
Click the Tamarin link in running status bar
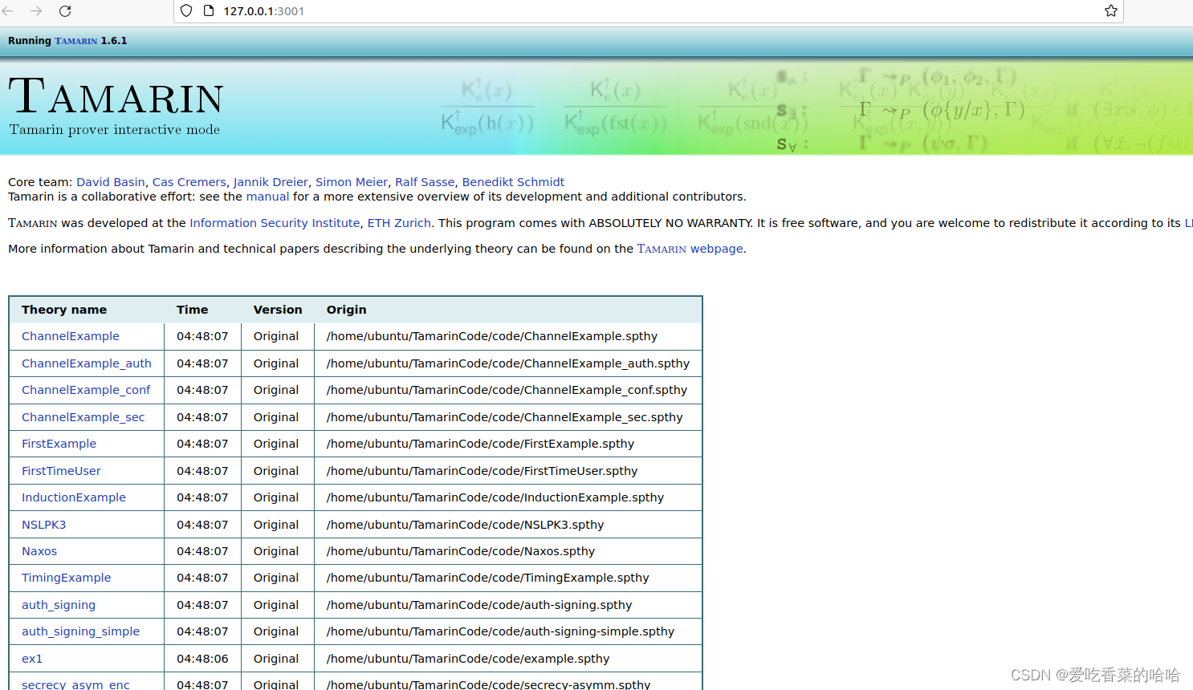[x=76, y=41]
